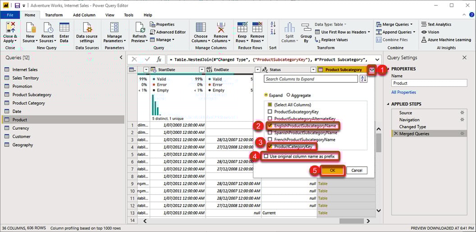This screenshot has width=476, height=232.
Task: Check FrenchProductSubcategoryName checkbox
Action: 270,140
